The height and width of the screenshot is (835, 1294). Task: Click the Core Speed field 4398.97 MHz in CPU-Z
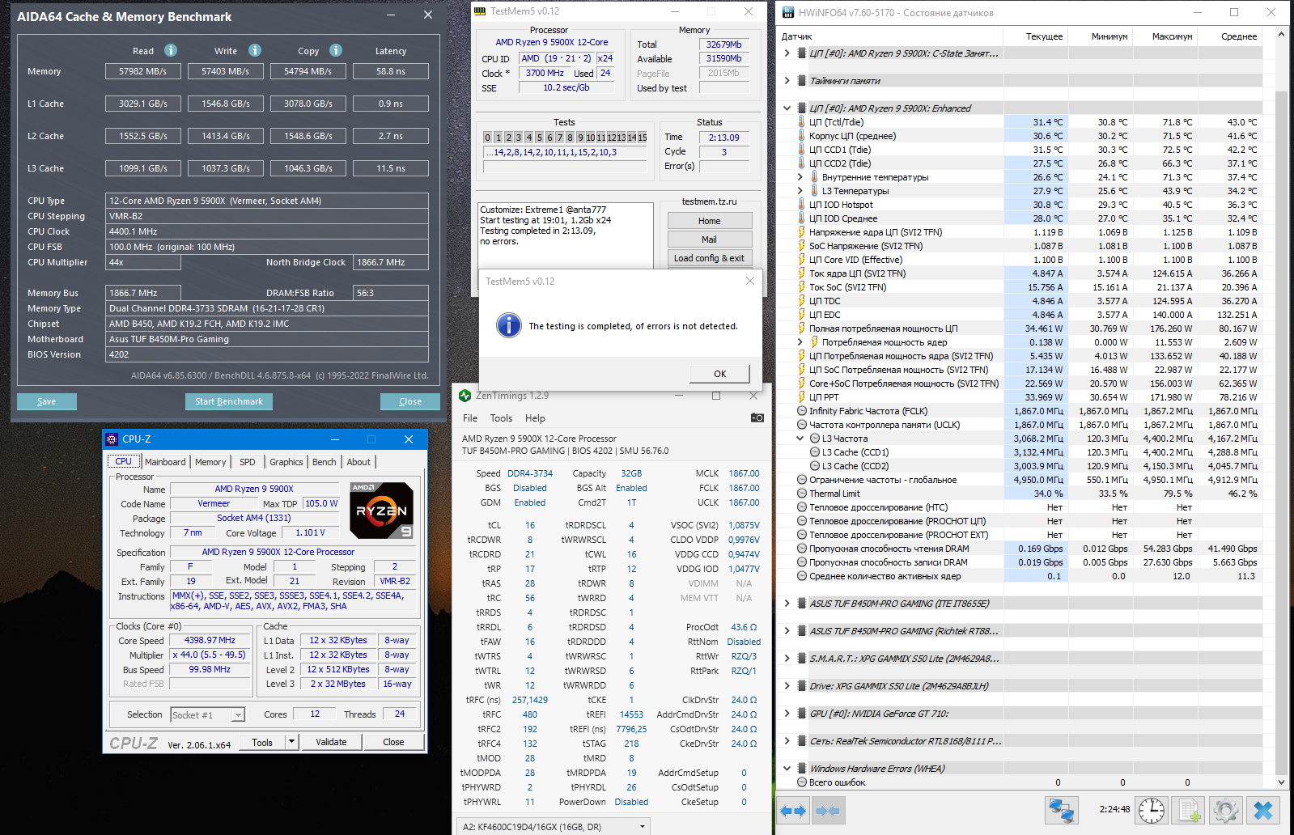point(210,640)
